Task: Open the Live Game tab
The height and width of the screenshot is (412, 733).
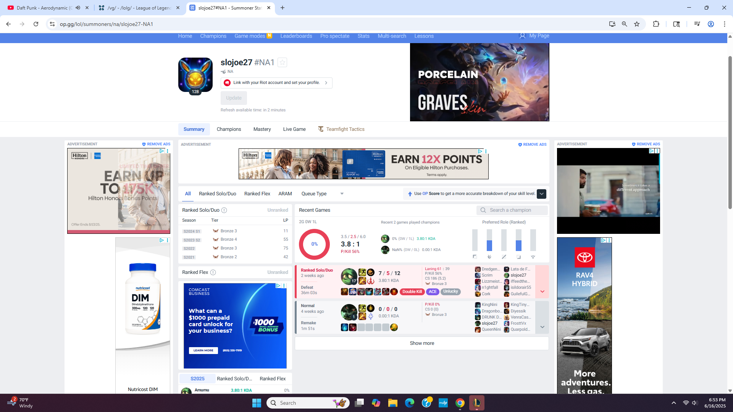Action: coord(294,129)
